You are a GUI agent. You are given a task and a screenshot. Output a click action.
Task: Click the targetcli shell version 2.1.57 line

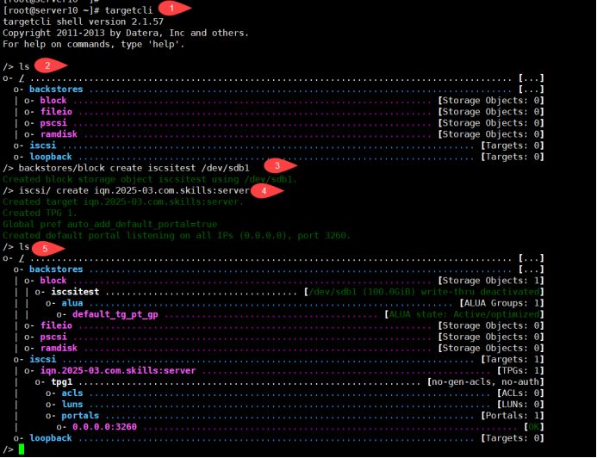pos(83,21)
